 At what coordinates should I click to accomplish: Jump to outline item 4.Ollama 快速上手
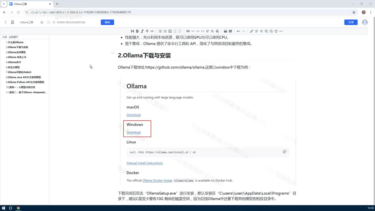pos(16,57)
